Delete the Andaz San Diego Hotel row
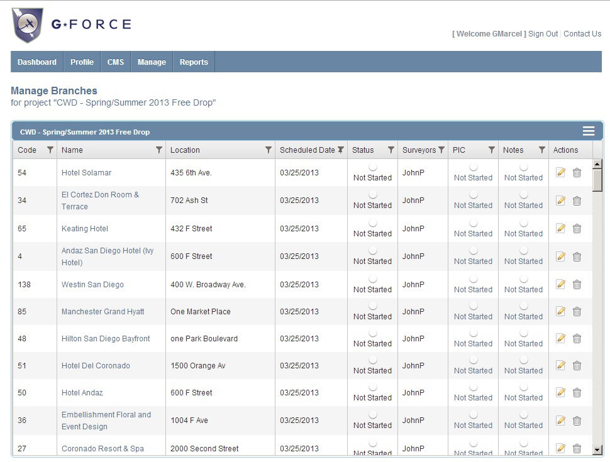Screen dimensions: 610x462 tap(577, 256)
